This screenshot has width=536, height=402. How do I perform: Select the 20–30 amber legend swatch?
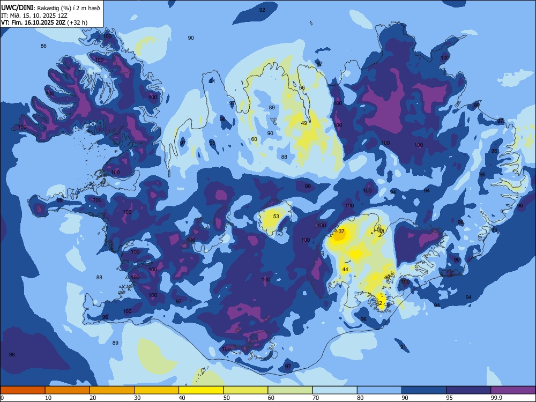pos(112,390)
